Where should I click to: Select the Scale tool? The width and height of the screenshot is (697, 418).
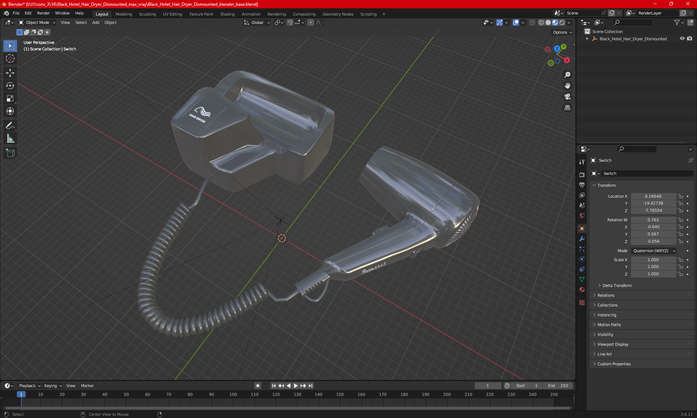click(10, 98)
